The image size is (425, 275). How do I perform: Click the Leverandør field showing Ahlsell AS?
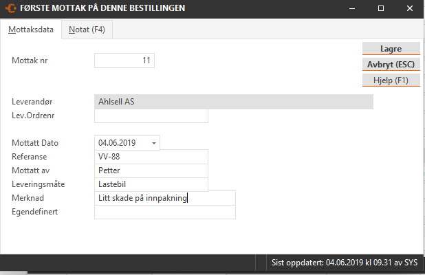coord(233,102)
